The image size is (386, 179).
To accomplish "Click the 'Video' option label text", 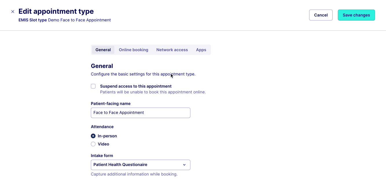I will click(103, 144).
